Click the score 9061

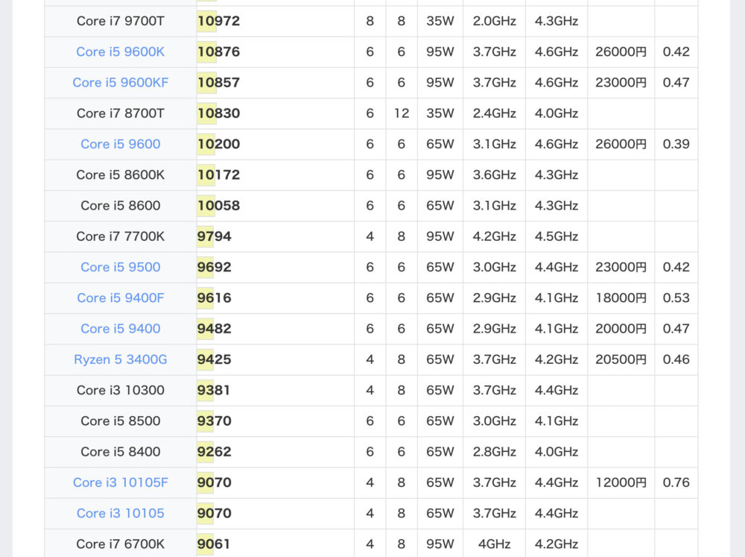point(214,544)
